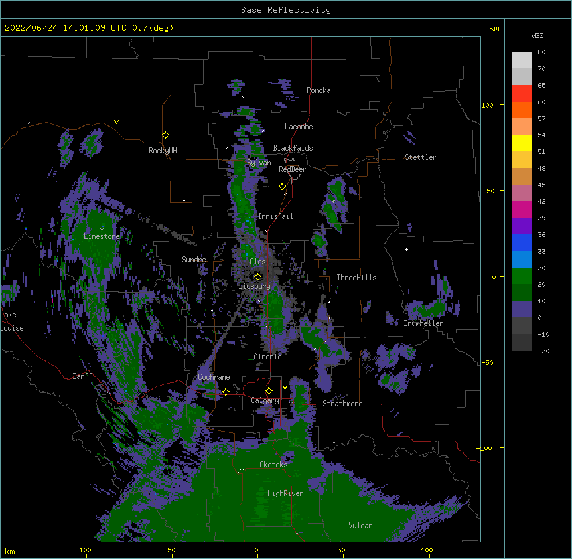Click the 0 tick label on bottom axis
The height and width of the screenshot is (559, 572).
(256, 550)
